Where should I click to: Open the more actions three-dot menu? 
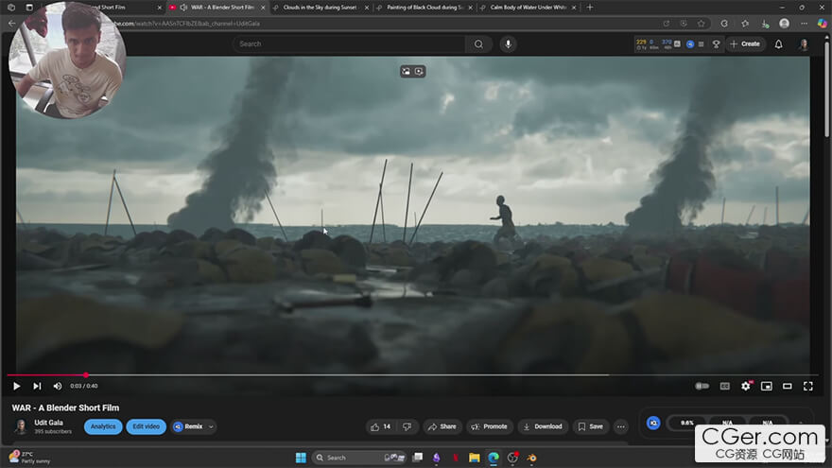pos(621,426)
